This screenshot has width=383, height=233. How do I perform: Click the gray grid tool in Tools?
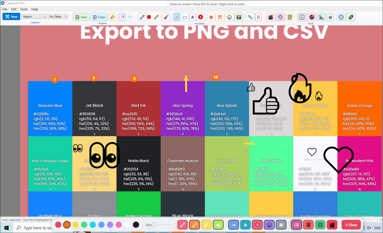(x=330, y=17)
